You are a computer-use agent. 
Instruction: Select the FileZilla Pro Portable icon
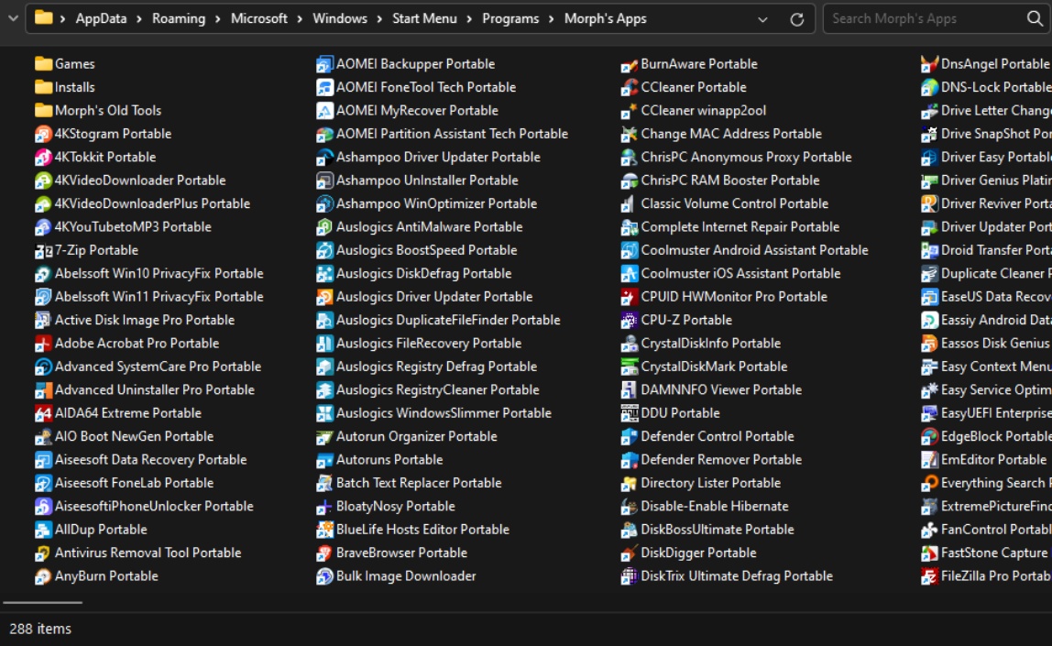point(929,576)
